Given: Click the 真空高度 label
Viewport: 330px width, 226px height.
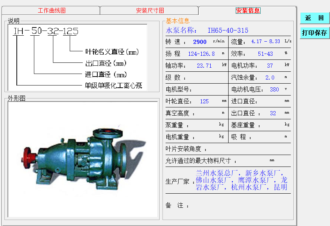Looking at the screenshot, I should pos(180,113).
